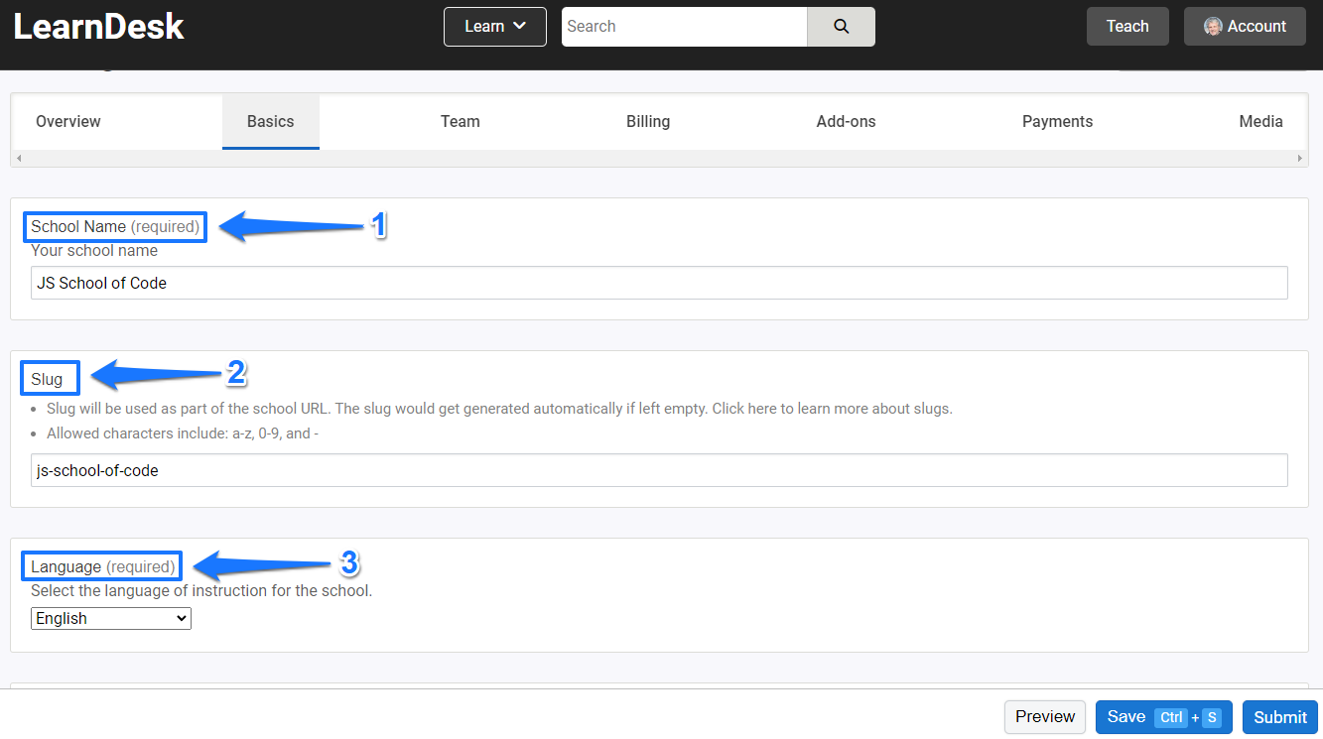Viewport: 1323px width, 739px height.
Task: Submit the school settings form
Action: 1280,717
